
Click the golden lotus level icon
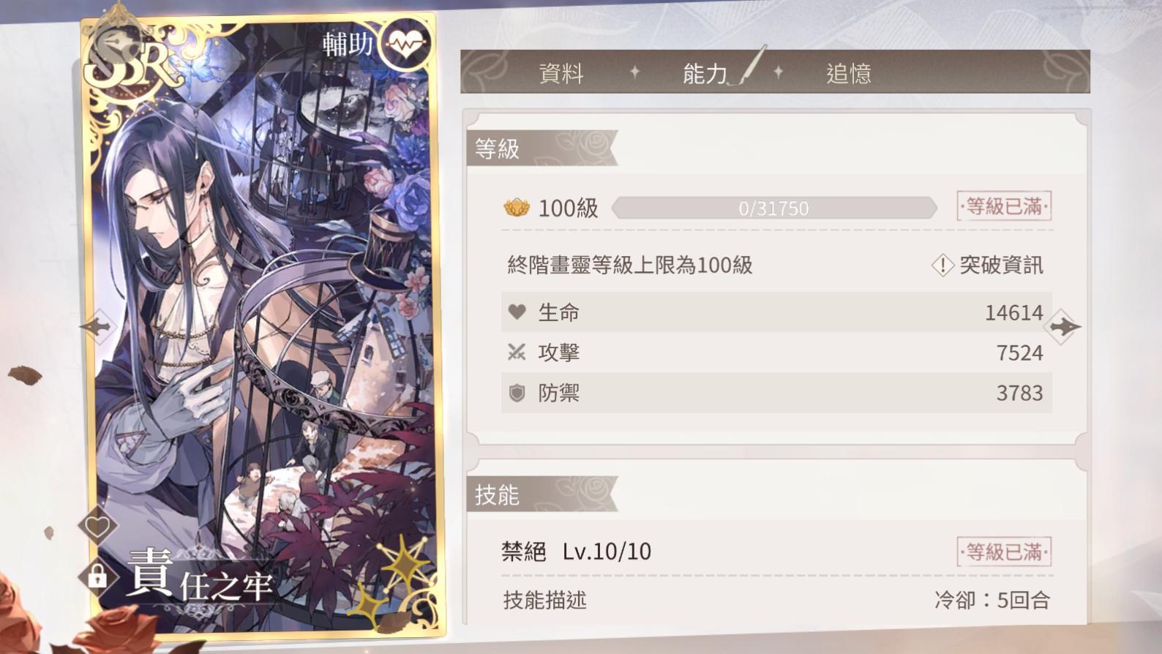pos(517,208)
